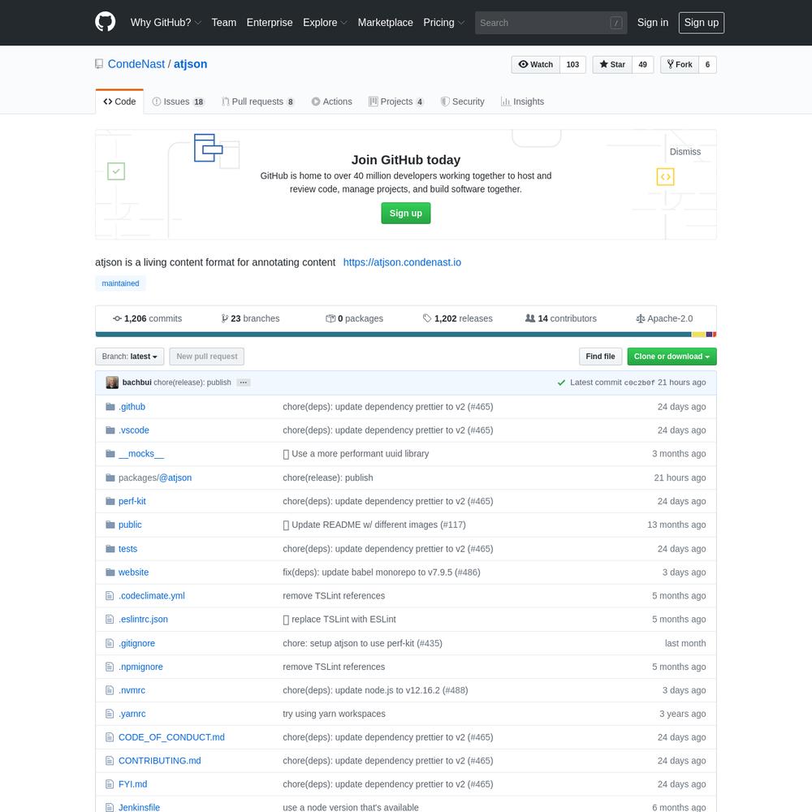
Task: Click the repository book icon beside CondeNast
Action: pyautogui.click(x=99, y=64)
